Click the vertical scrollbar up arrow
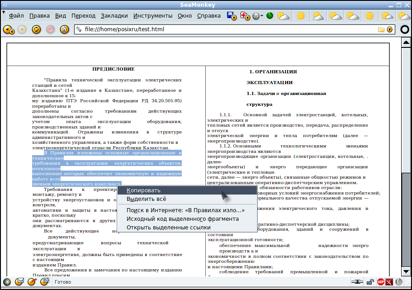The image size is (412, 290). pyautogui.click(x=406, y=43)
